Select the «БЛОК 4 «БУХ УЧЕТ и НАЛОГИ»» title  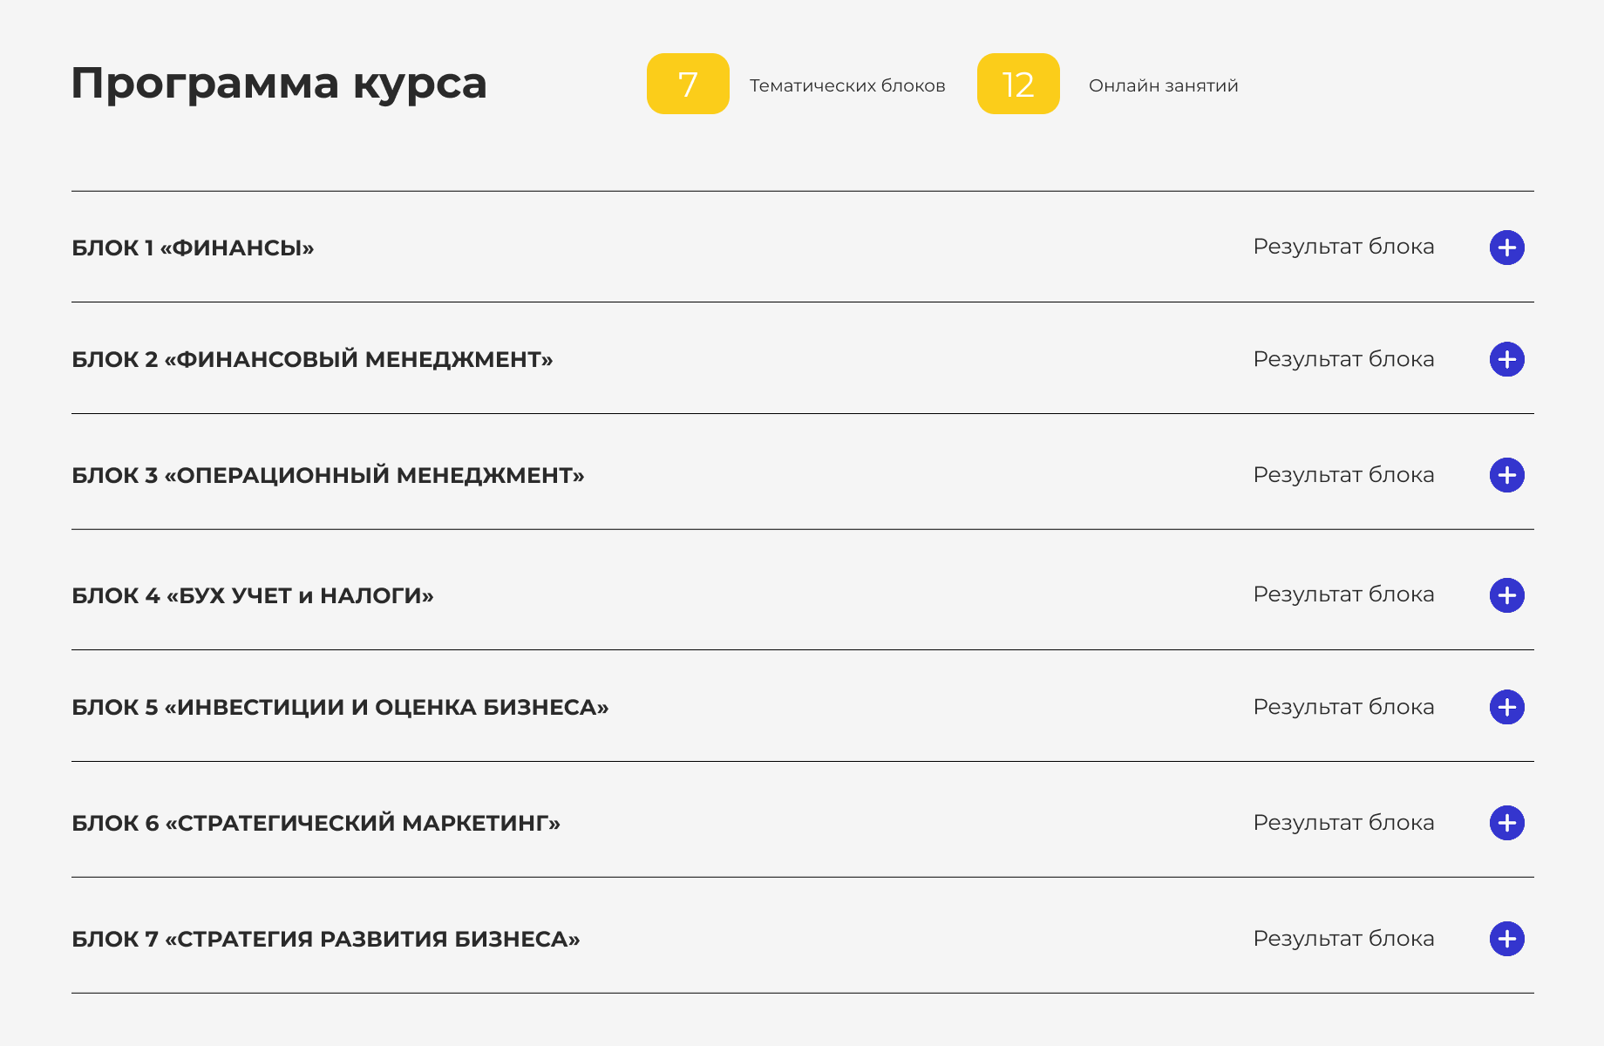pyautogui.click(x=253, y=596)
